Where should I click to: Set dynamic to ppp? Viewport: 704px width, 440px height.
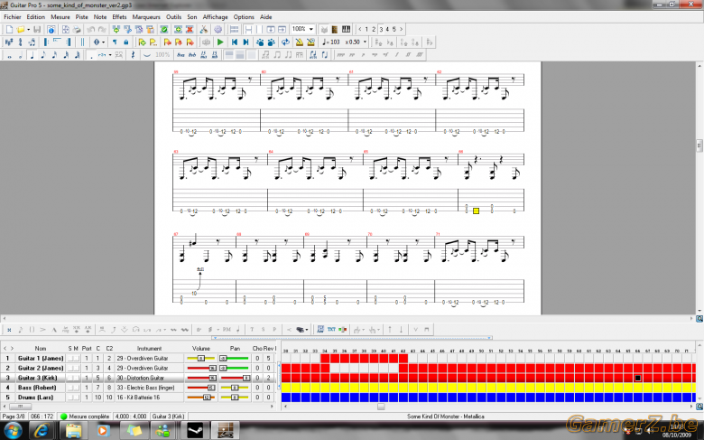(340, 55)
